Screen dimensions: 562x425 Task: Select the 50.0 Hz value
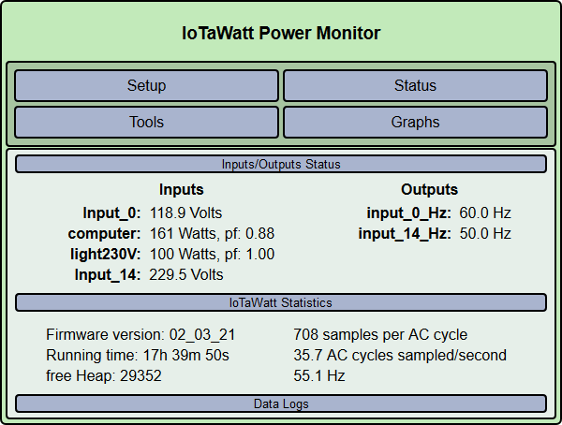point(485,234)
